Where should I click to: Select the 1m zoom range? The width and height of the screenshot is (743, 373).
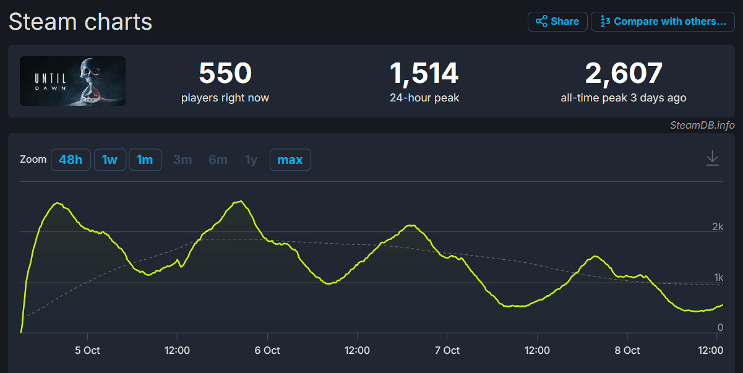tap(145, 160)
